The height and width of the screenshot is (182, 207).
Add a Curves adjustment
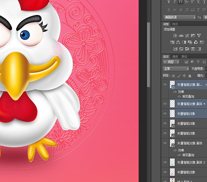(x=187, y=36)
